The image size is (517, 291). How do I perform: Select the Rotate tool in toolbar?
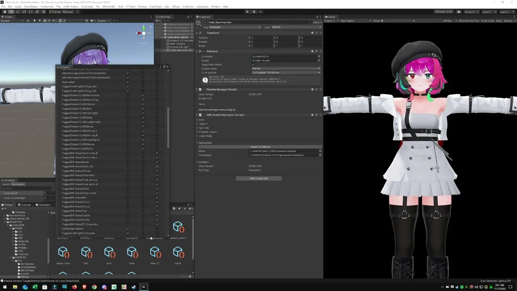[x=17, y=12]
